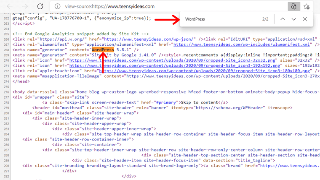Close the find bar
320x180 pixels.
[305, 19]
